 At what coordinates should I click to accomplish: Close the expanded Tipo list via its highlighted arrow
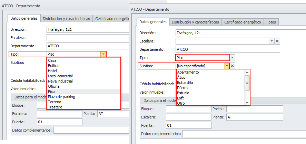(x=103, y=54)
